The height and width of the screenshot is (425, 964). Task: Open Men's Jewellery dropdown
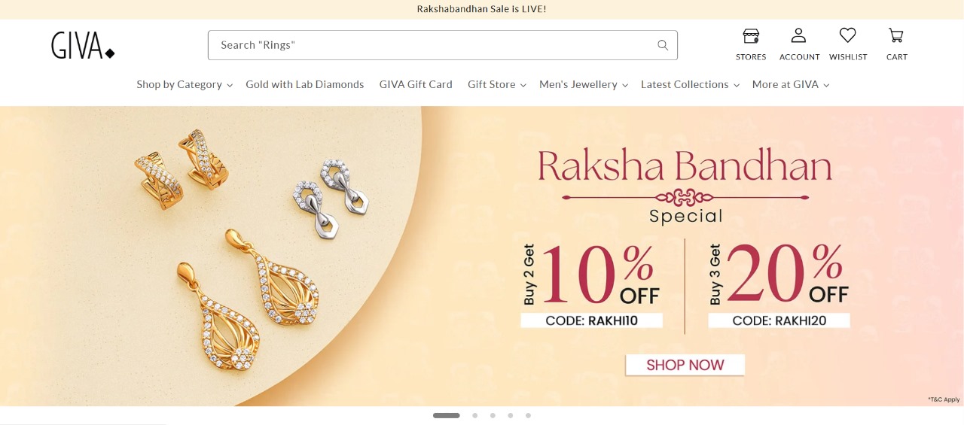[584, 84]
